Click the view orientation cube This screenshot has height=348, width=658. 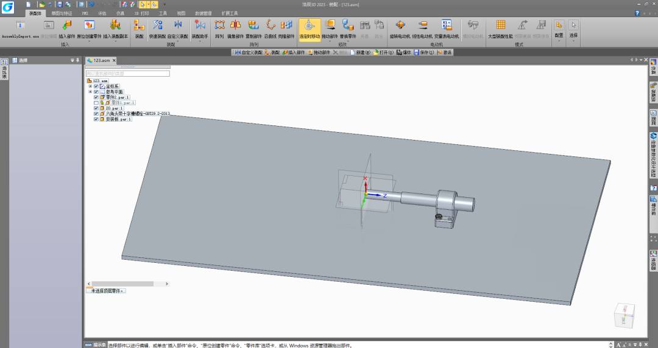[624, 315]
